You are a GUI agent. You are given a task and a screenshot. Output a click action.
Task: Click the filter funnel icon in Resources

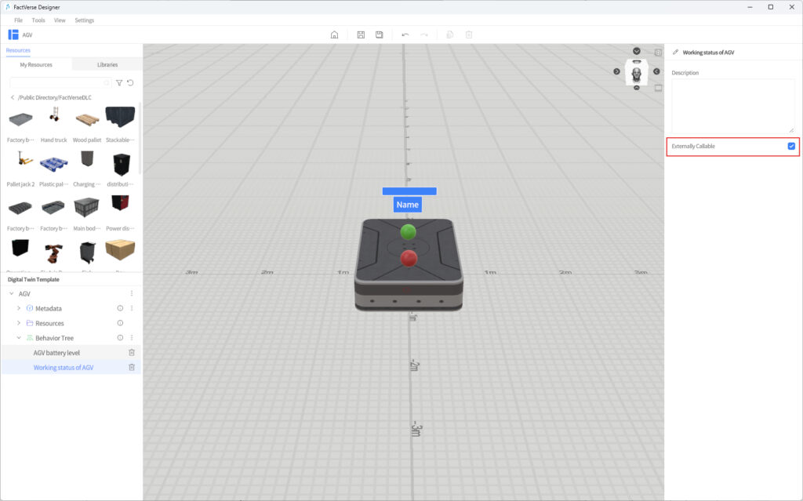[x=119, y=82]
